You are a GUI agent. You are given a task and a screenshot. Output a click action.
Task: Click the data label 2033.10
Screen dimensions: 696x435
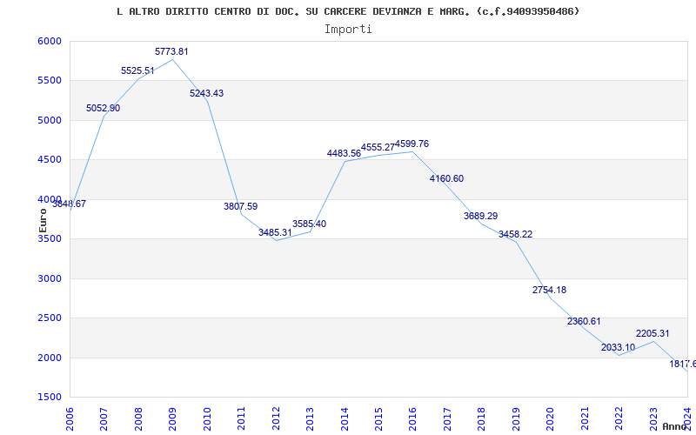618,347
